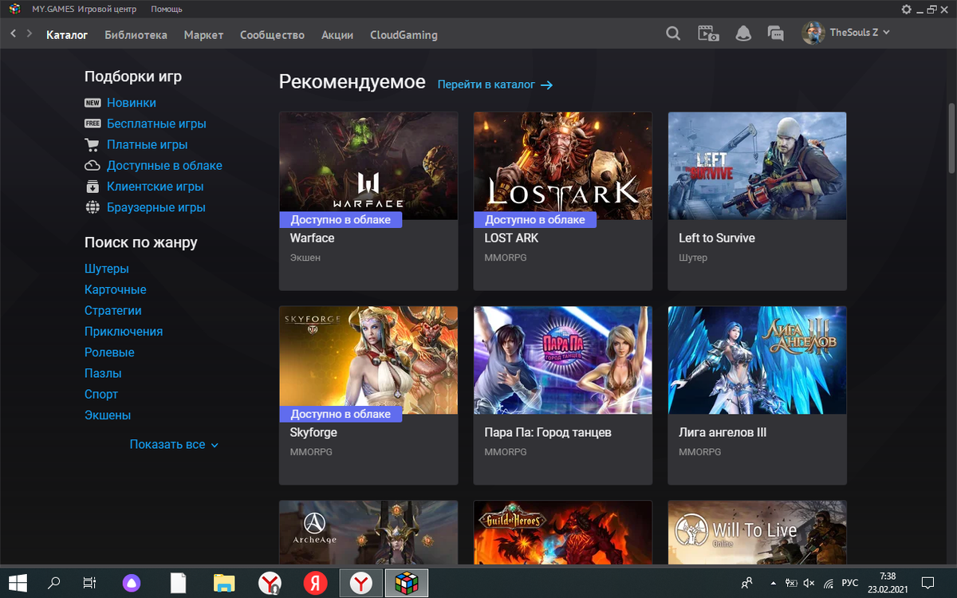Image resolution: width=957 pixels, height=598 pixels.
Task: Filter by Шутеры genre
Action: point(107,269)
